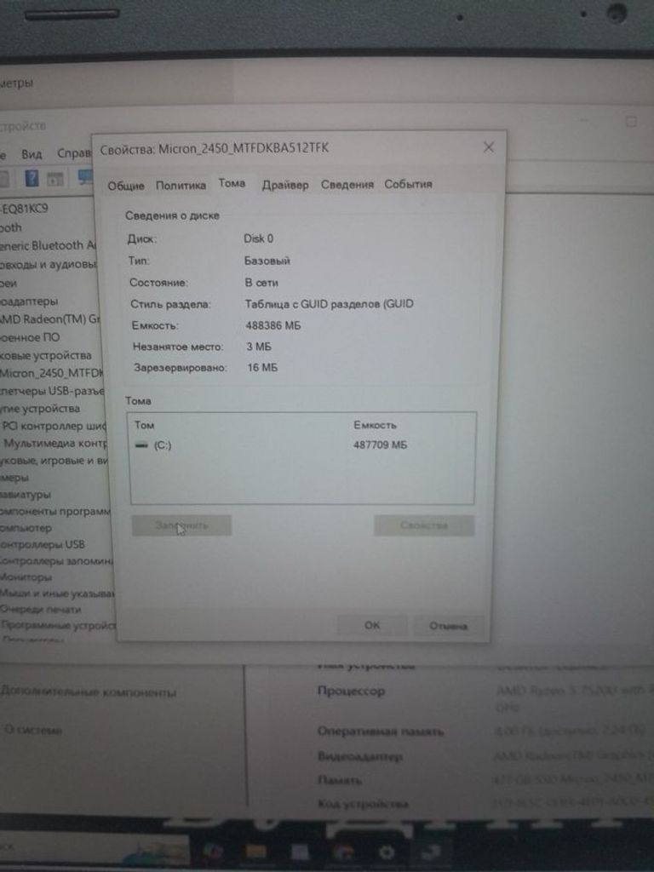The height and width of the screenshot is (872, 654).
Task: Open the Вид menu
Action: tap(32, 154)
